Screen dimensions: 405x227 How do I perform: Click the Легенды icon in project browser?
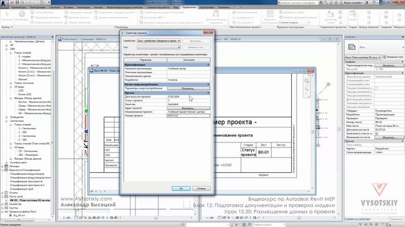coord(6,166)
